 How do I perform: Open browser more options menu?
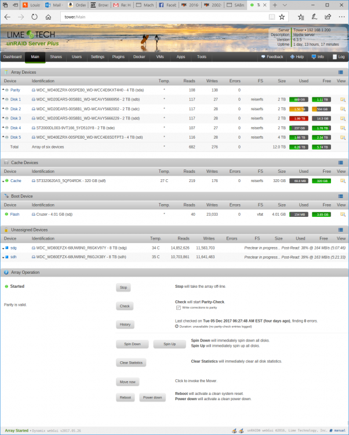click(341, 17)
